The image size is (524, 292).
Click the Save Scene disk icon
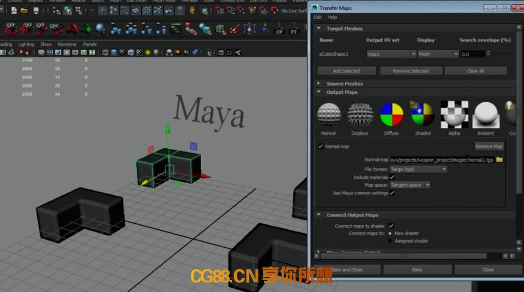pyautogui.click(x=36, y=11)
